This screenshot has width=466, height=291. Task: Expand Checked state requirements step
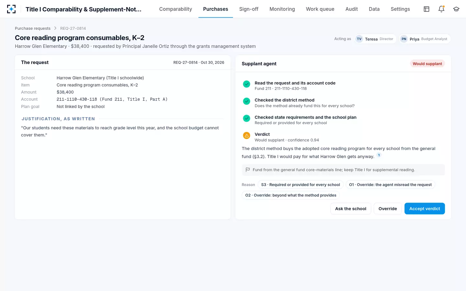343,120
